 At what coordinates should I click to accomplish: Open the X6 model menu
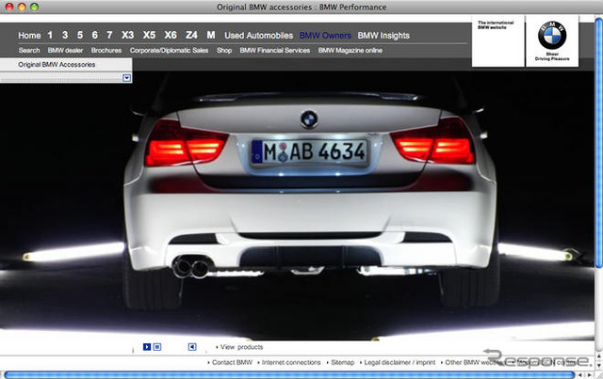click(171, 35)
